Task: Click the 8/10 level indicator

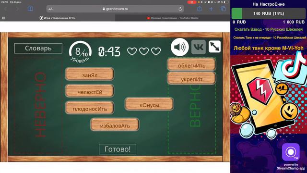Action: tap(80, 51)
